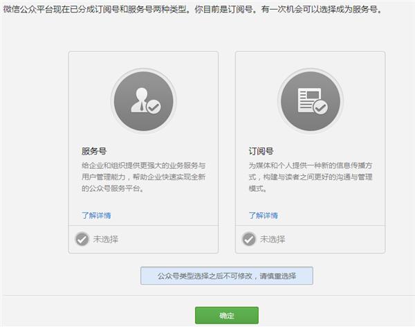Click the divider line above 确定
This screenshot has width=415, height=327.
coord(207,295)
